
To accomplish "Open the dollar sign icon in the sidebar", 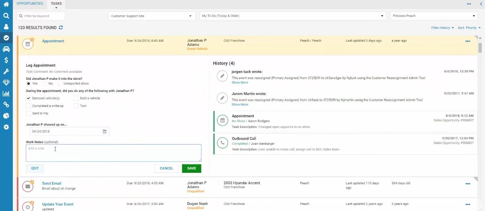I will (6, 60).
